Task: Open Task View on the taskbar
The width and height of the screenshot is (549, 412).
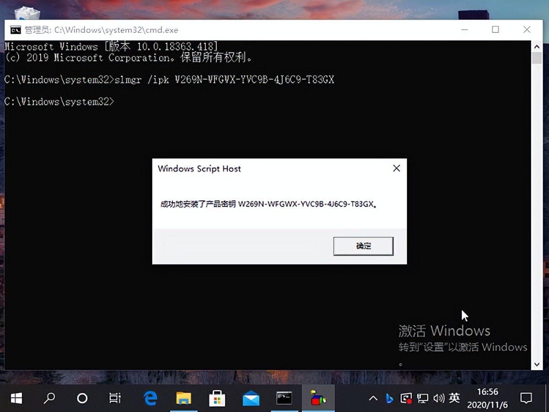Action: click(114, 398)
